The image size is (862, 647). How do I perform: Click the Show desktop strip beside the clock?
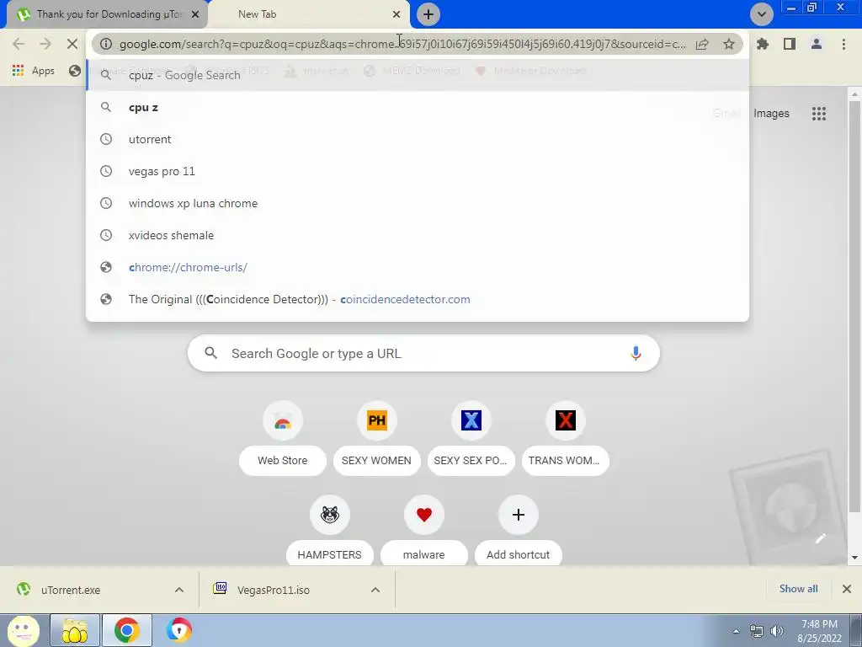[x=856, y=630]
